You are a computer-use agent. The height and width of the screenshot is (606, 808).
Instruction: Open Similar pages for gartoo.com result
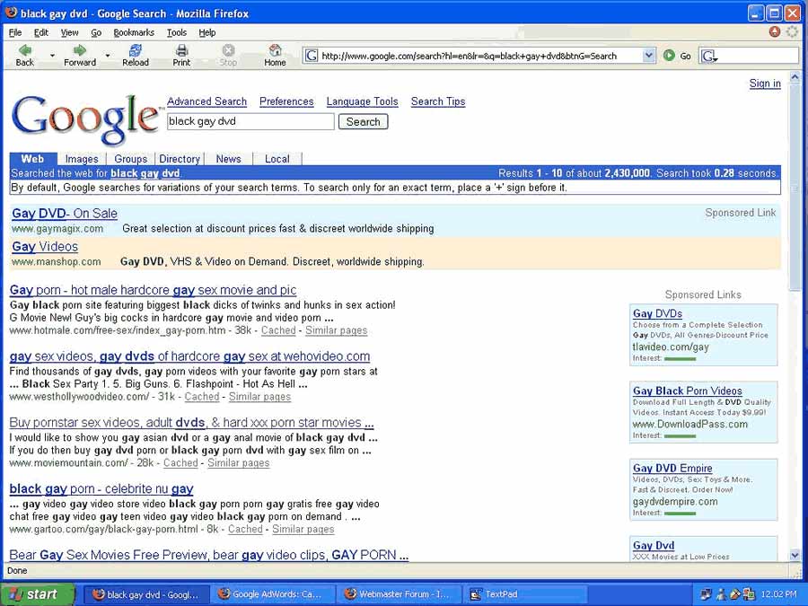coord(303,529)
